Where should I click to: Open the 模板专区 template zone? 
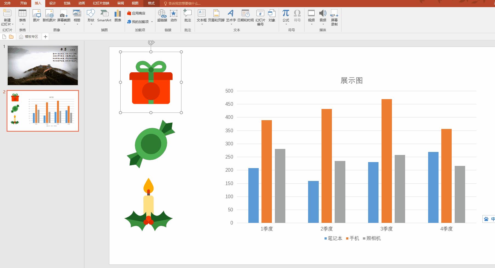click(x=29, y=37)
